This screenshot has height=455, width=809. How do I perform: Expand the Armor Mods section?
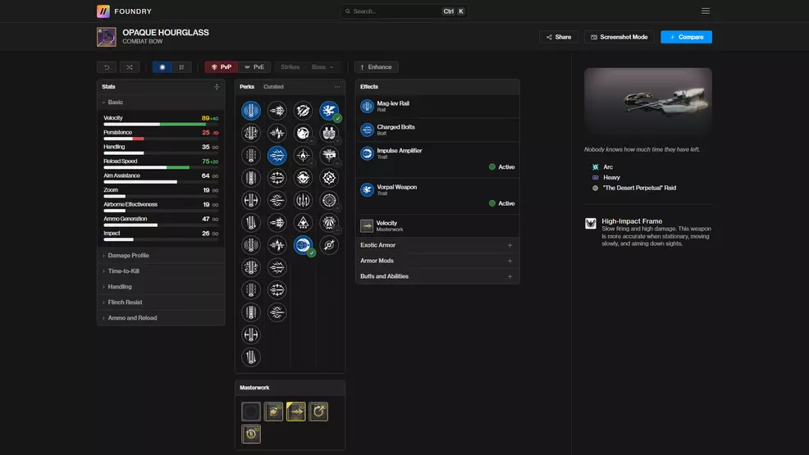(437, 261)
